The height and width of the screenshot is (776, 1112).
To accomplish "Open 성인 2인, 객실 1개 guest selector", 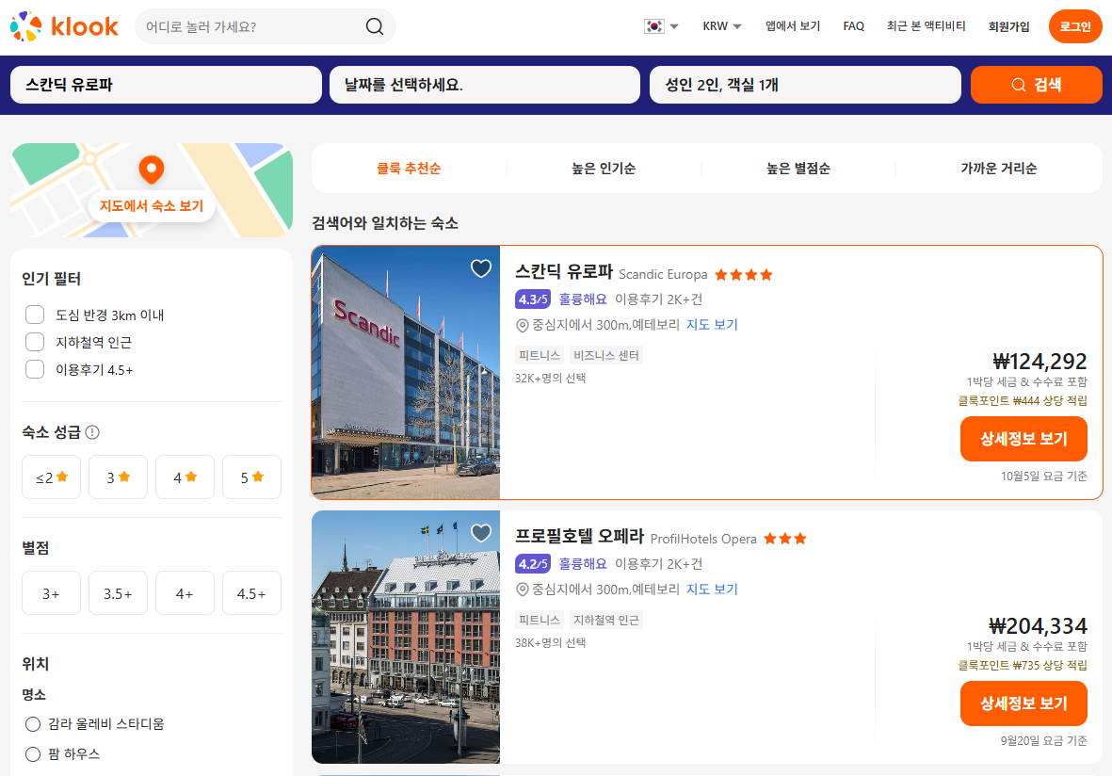I will (805, 85).
